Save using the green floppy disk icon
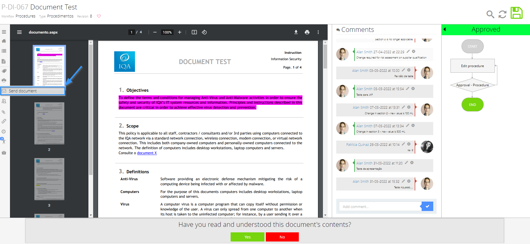The width and height of the screenshot is (530, 244). tap(517, 13)
